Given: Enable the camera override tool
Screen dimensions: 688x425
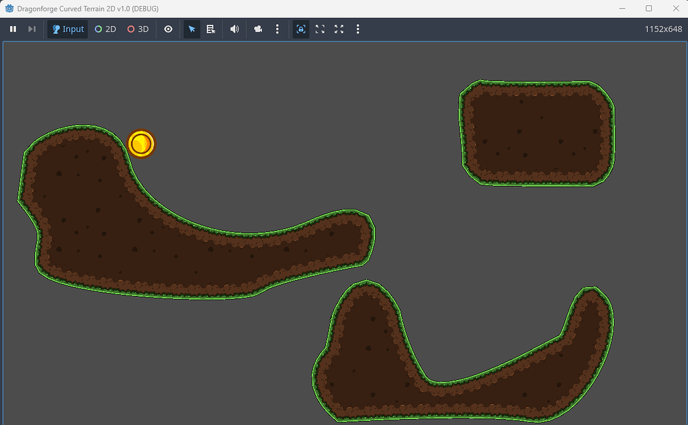Looking at the screenshot, I should (x=257, y=29).
